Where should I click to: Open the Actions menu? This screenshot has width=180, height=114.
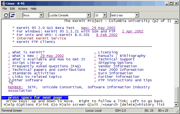(x=23, y=9)
